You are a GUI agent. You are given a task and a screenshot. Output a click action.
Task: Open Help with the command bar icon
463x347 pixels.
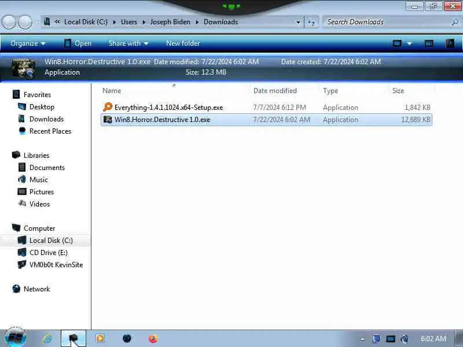pyautogui.click(x=450, y=44)
